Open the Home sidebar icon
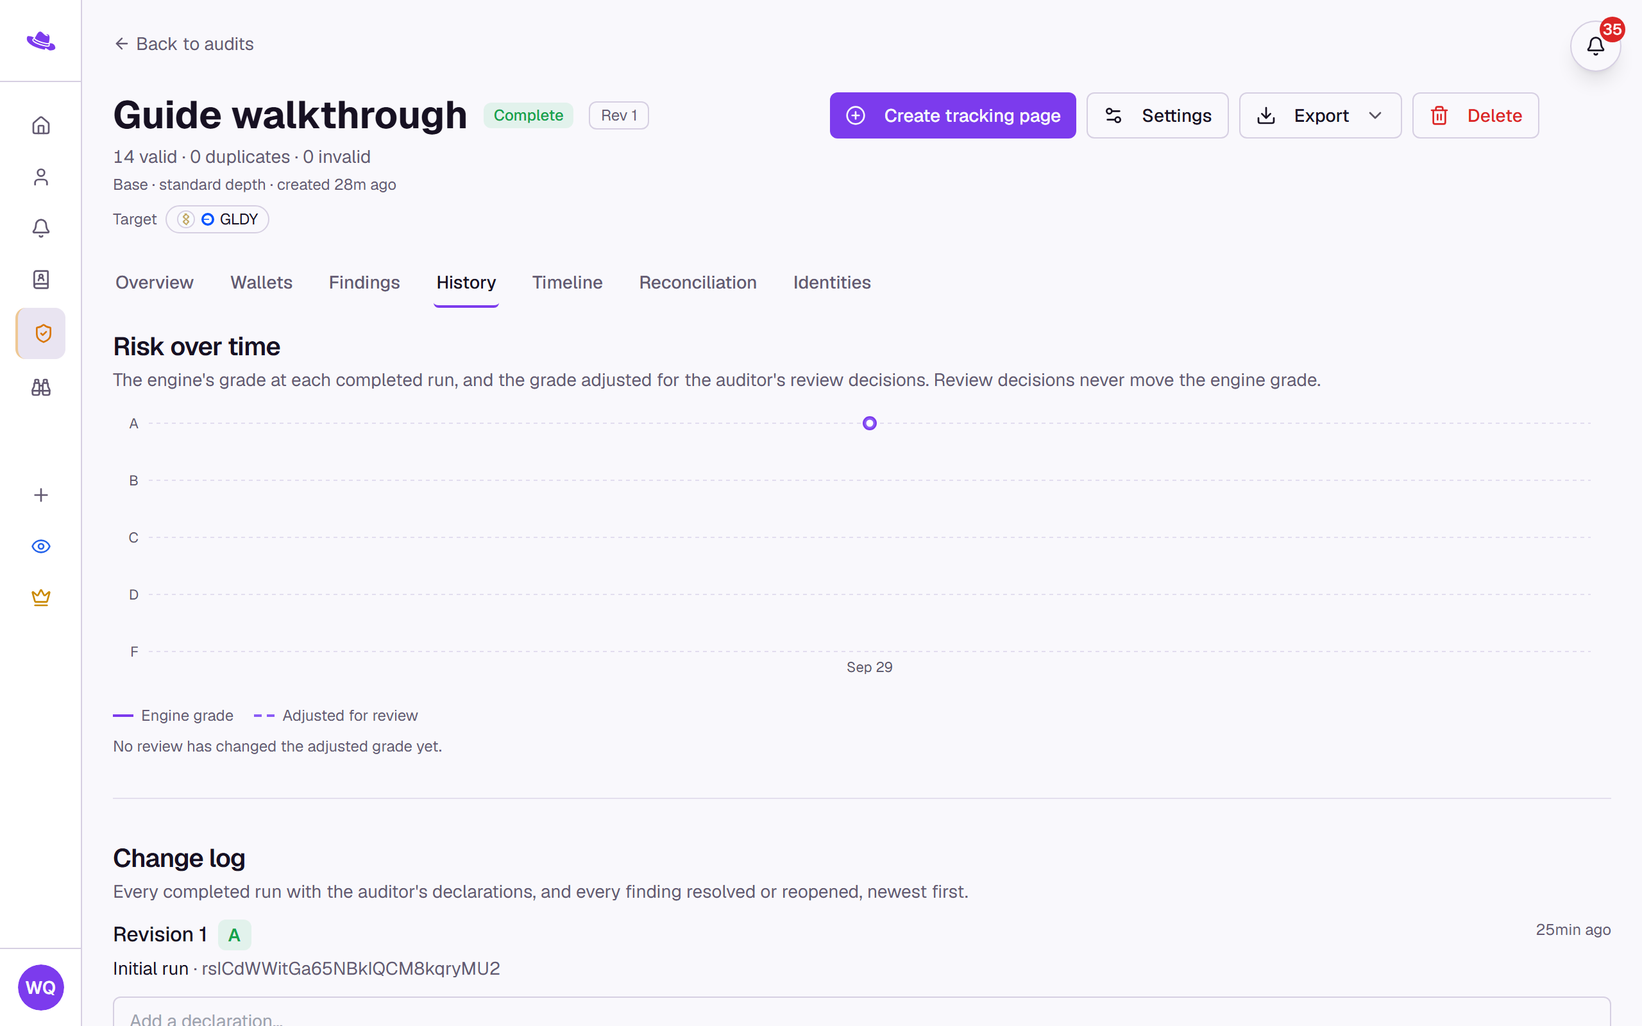 coord(40,126)
